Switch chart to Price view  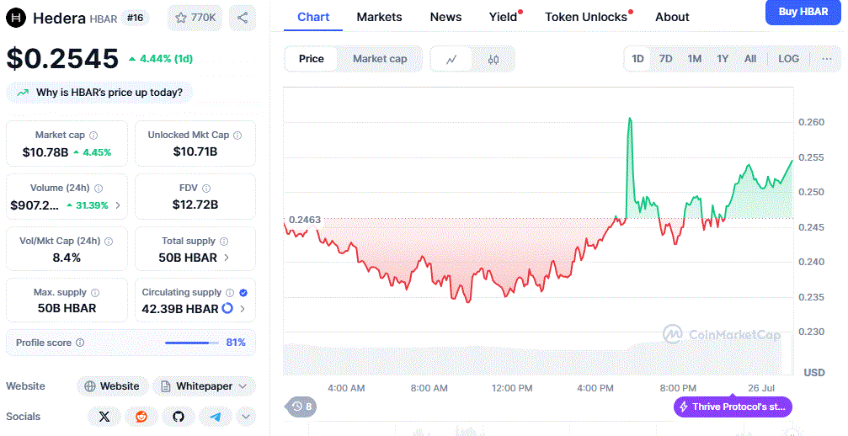(312, 59)
